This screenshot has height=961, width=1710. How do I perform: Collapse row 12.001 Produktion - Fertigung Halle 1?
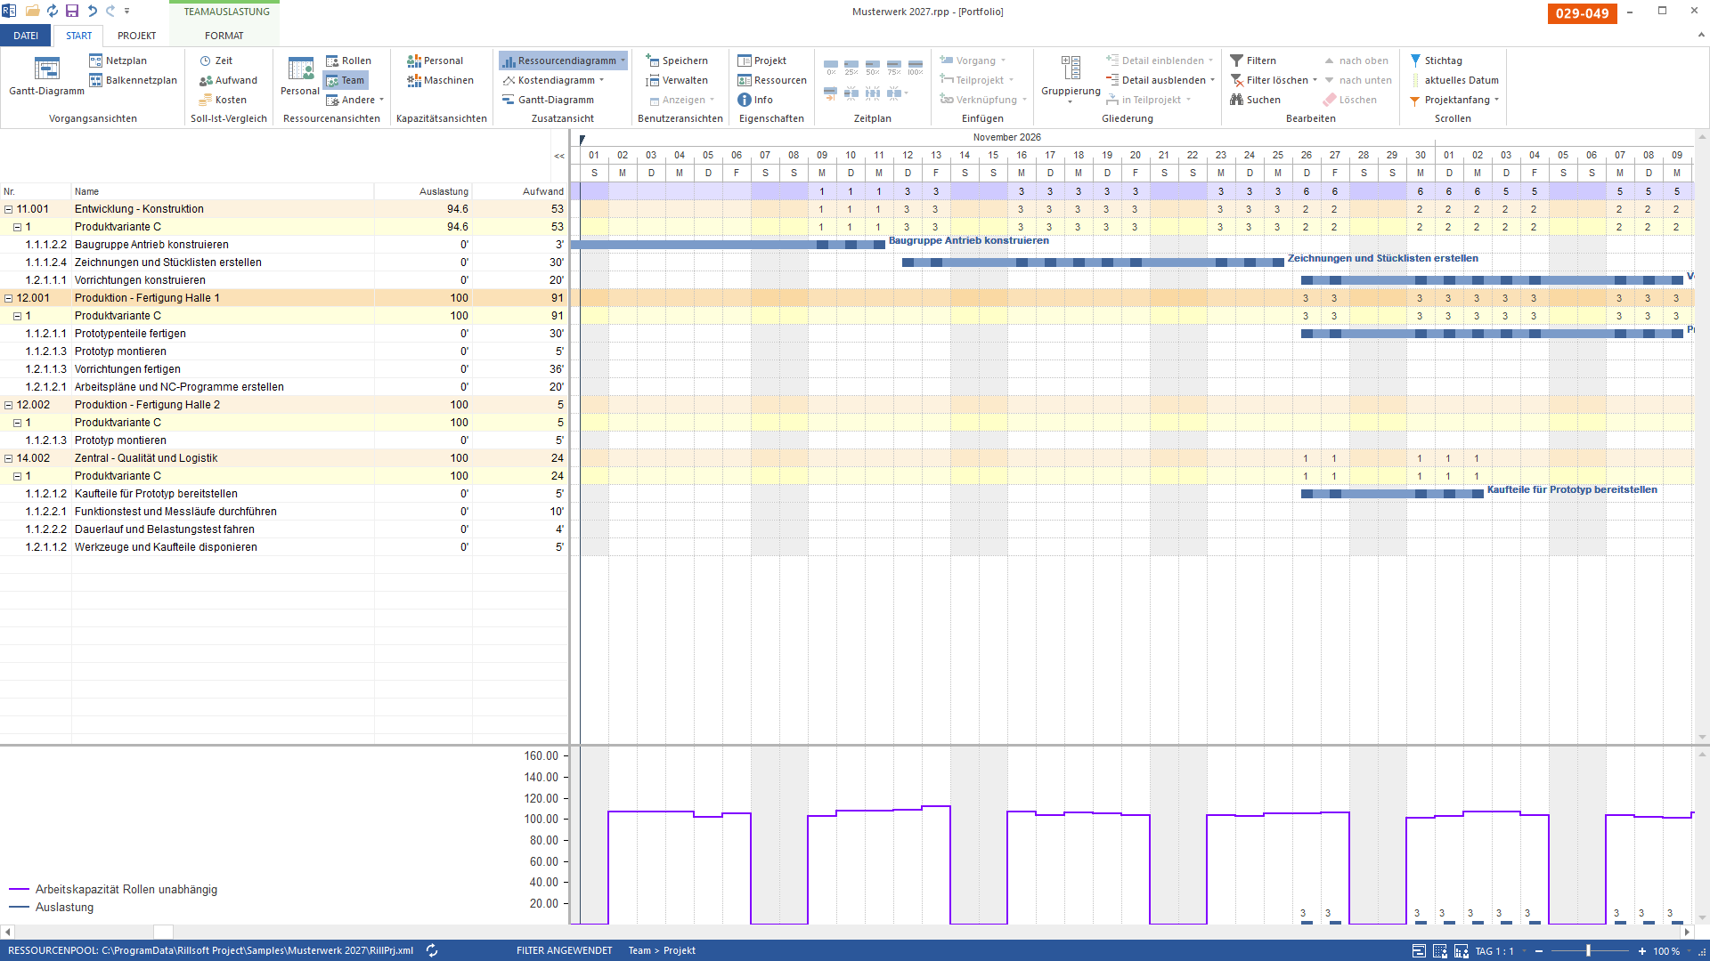click(8, 298)
